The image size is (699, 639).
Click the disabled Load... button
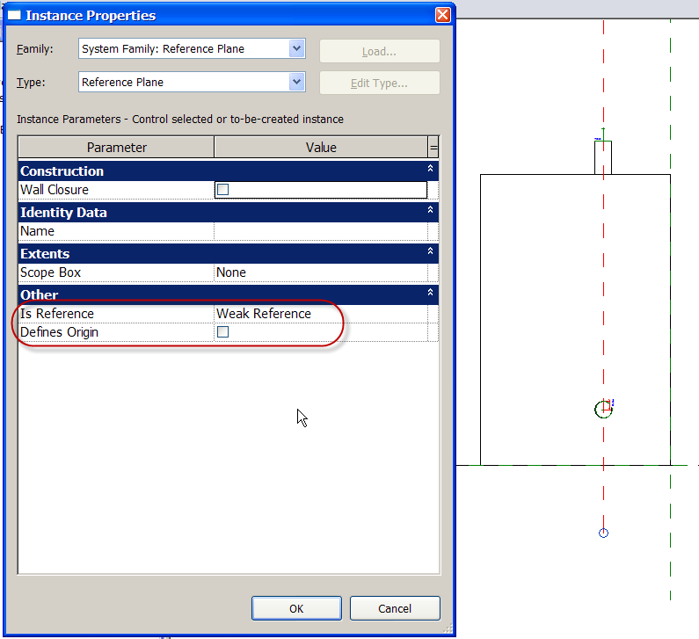379,51
